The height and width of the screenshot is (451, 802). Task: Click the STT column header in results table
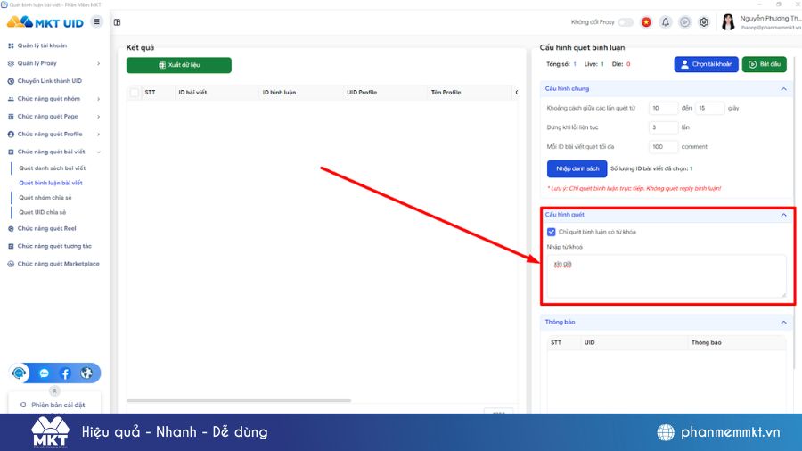[150, 93]
